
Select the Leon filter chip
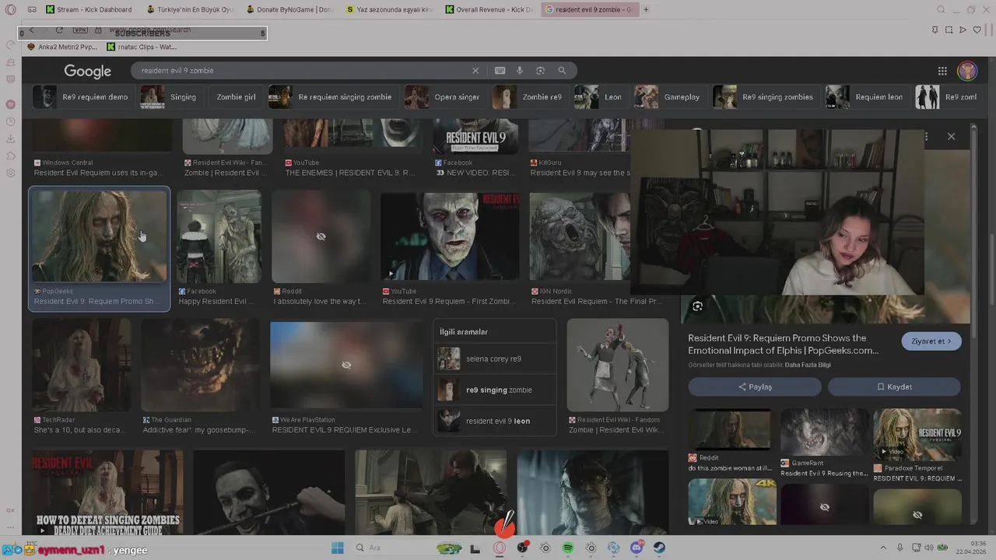coord(600,97)
